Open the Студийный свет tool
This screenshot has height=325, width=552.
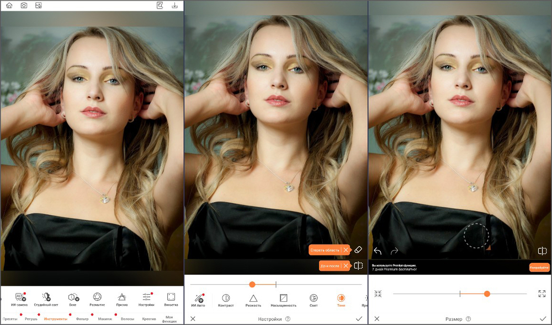point(46,297)
